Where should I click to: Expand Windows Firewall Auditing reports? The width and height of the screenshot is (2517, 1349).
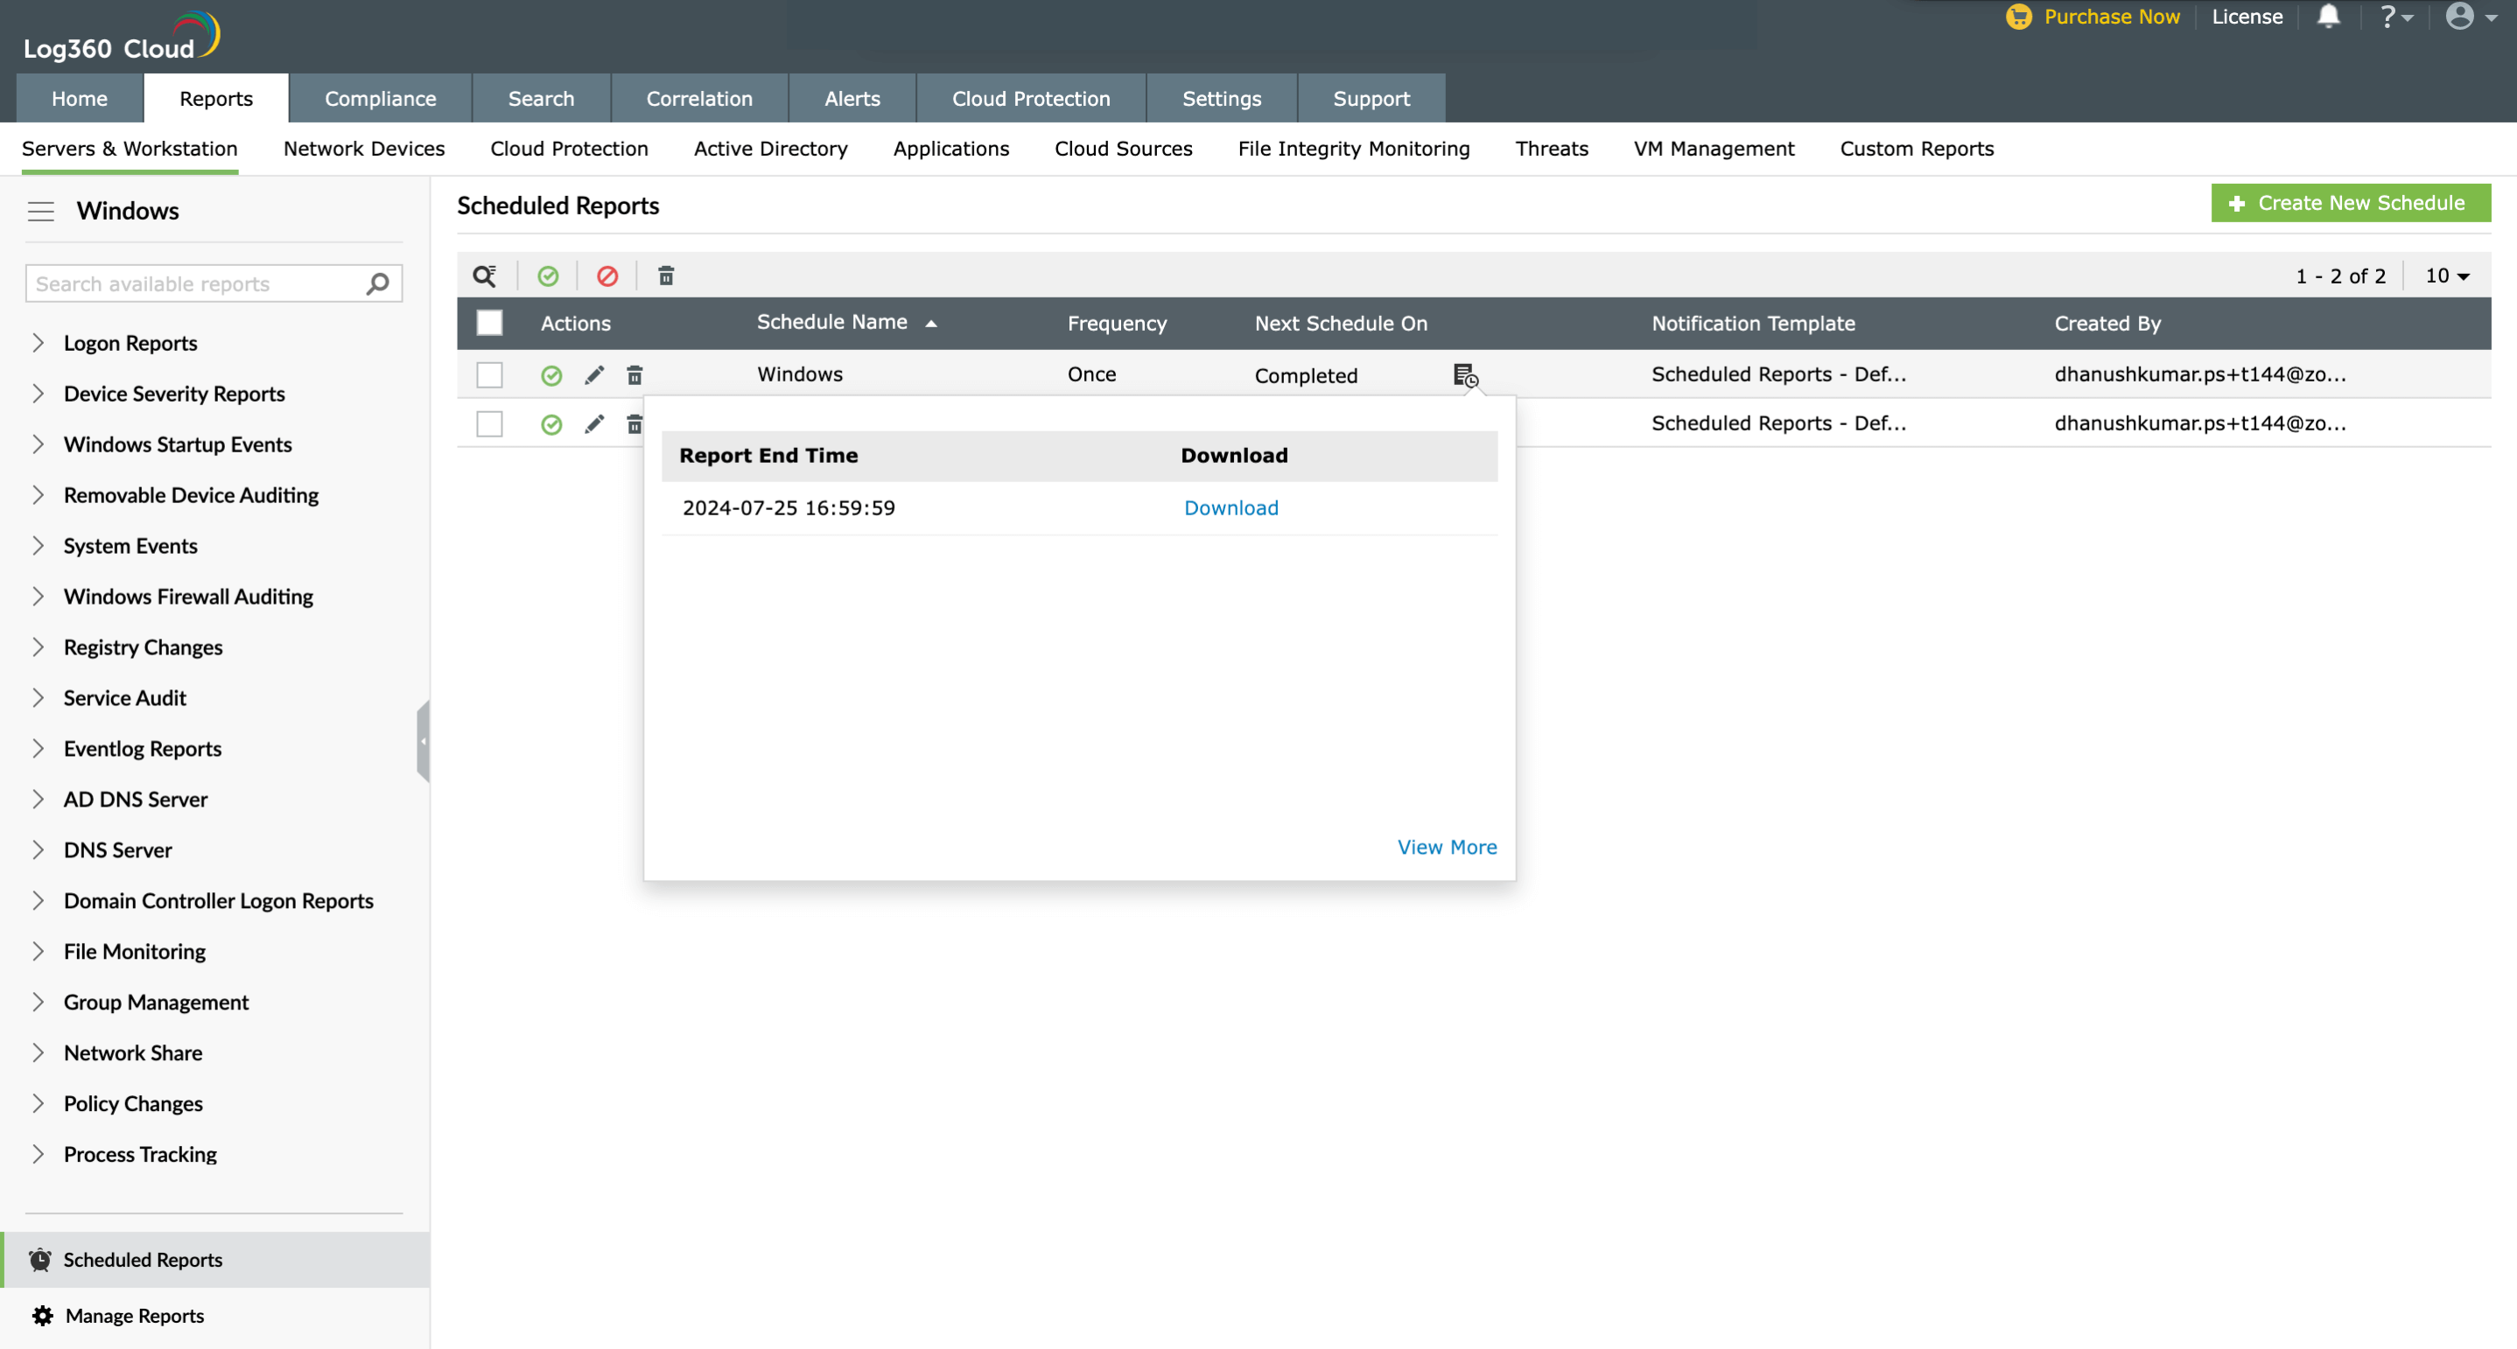click(x=39, y=597)
